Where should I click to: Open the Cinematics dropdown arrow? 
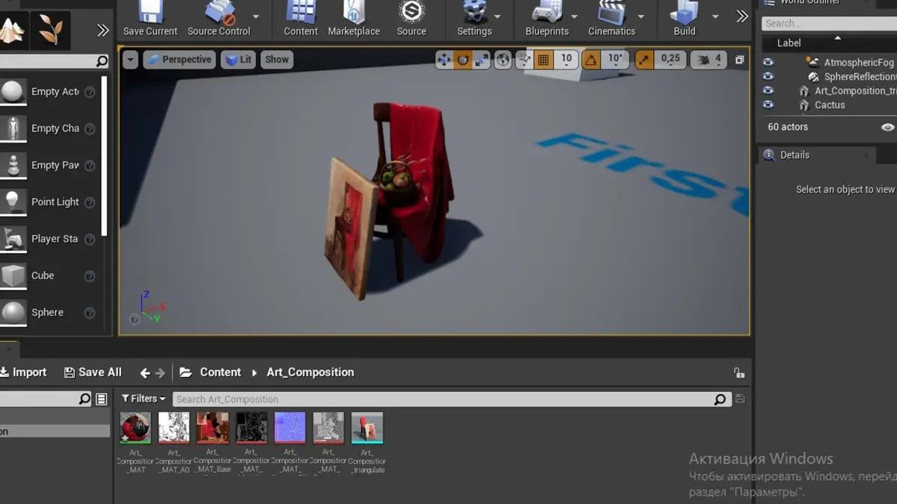pyautogui.click(x=641, y=16)
